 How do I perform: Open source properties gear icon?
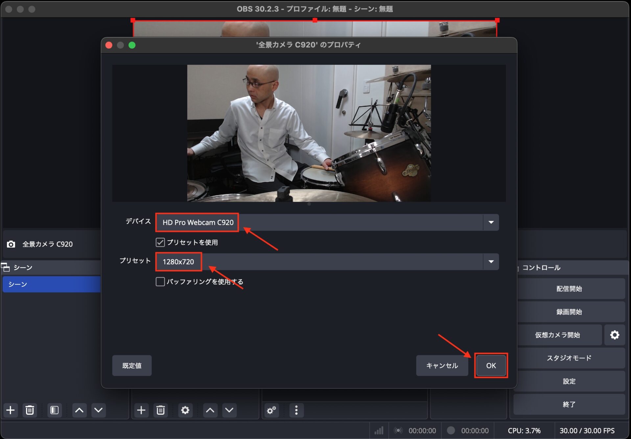[x=185, y=410]
